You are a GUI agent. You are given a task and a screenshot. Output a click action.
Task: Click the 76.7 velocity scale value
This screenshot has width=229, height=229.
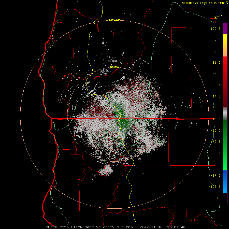pos(217,51)
